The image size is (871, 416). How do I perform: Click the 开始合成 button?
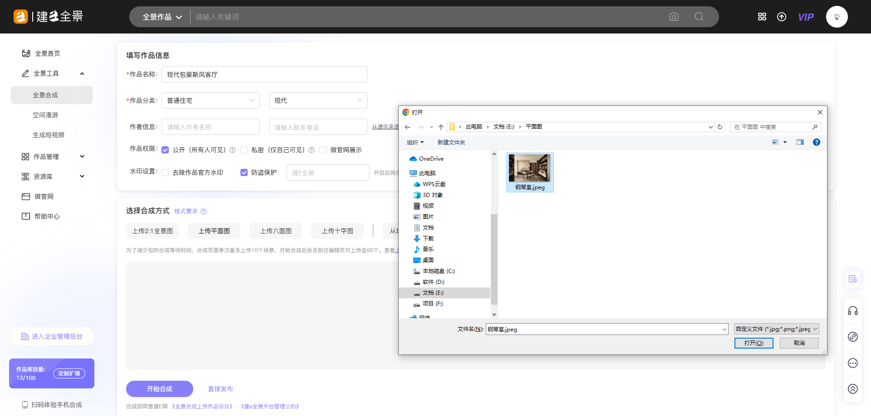click(160, 389)
